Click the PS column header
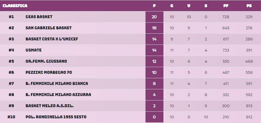 point(249,6)
